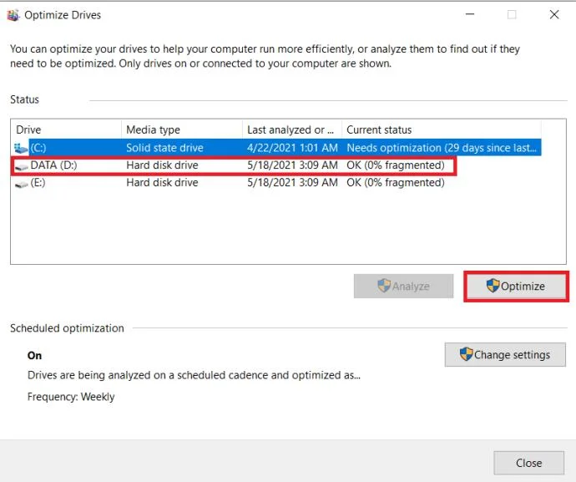Click Solid state drive media type cell
Screen dimensions: 576x482
coord(164,148)
